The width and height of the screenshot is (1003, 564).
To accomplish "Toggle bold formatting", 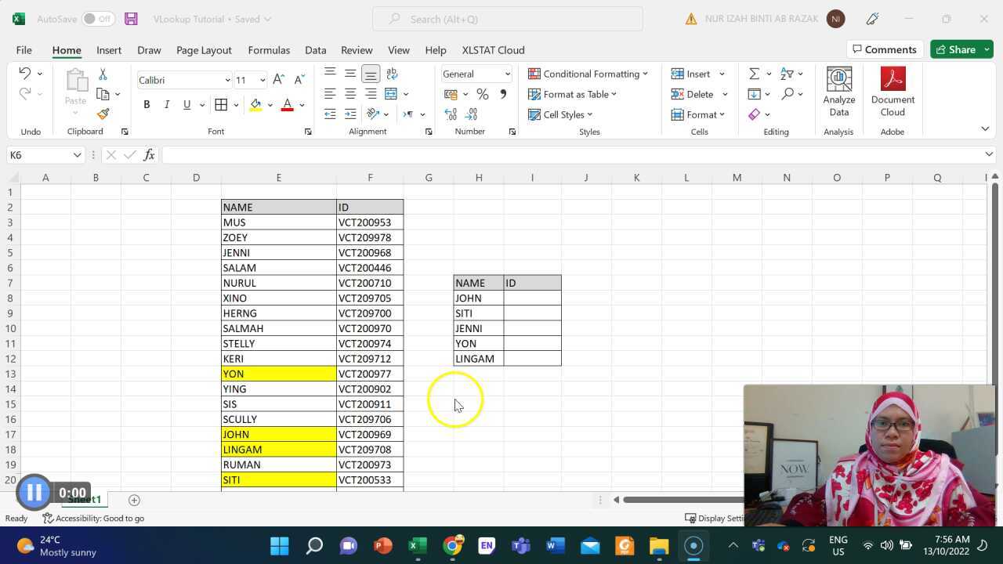I will [x=147, y=103].
